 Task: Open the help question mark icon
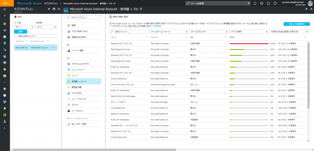click(275, 3)
